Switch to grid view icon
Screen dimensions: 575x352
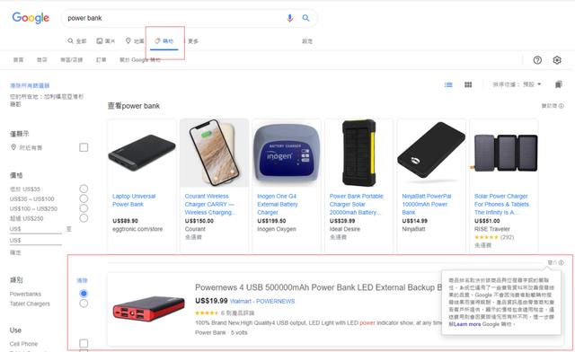click(468, 84)
